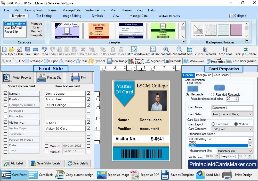Open the Image Library
258x181 pixels.
tap(136, 61)
